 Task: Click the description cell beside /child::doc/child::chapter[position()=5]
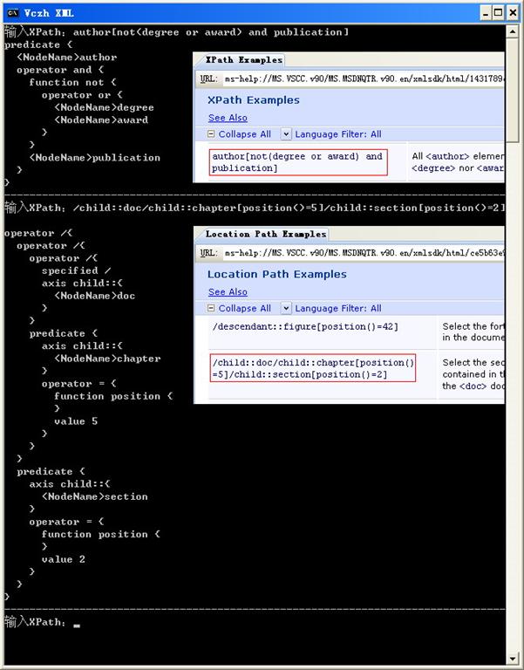click(473, 374)
